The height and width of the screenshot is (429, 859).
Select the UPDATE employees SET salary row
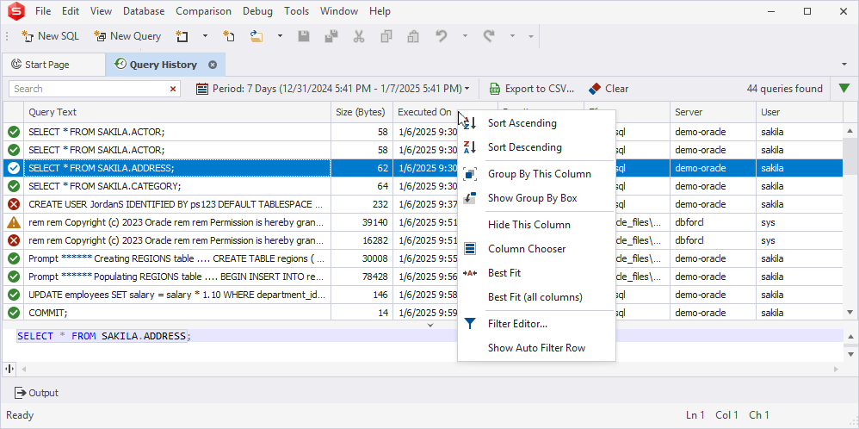(423, 295)
